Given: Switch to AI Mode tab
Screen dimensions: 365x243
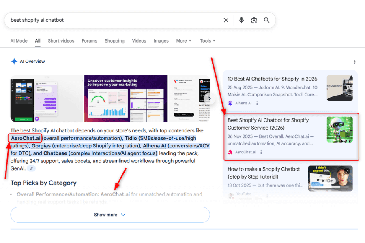Looking at the screenshot, I should click(19, 41).
